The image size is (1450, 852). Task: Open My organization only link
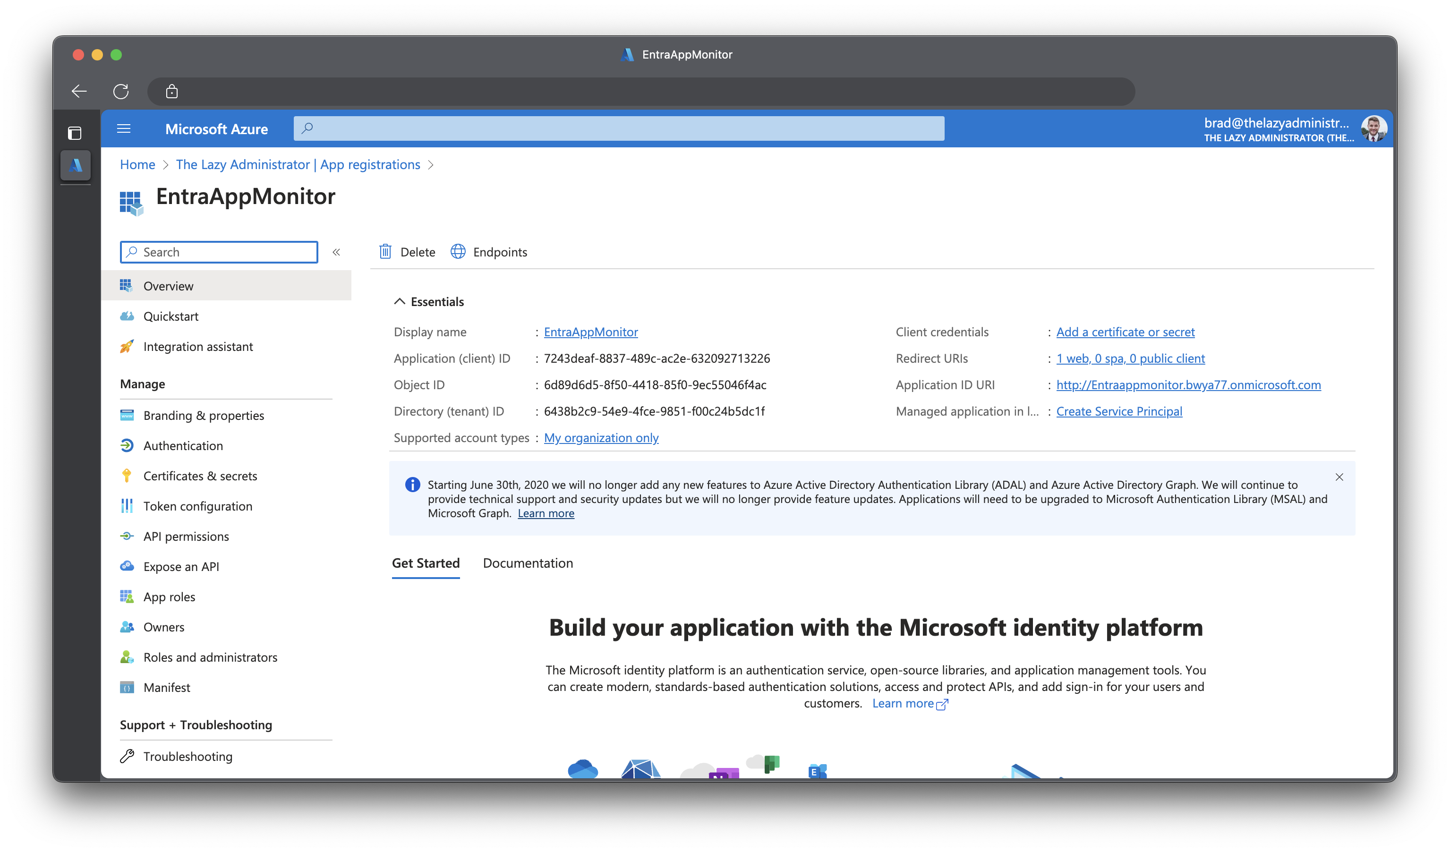(601, 438)
